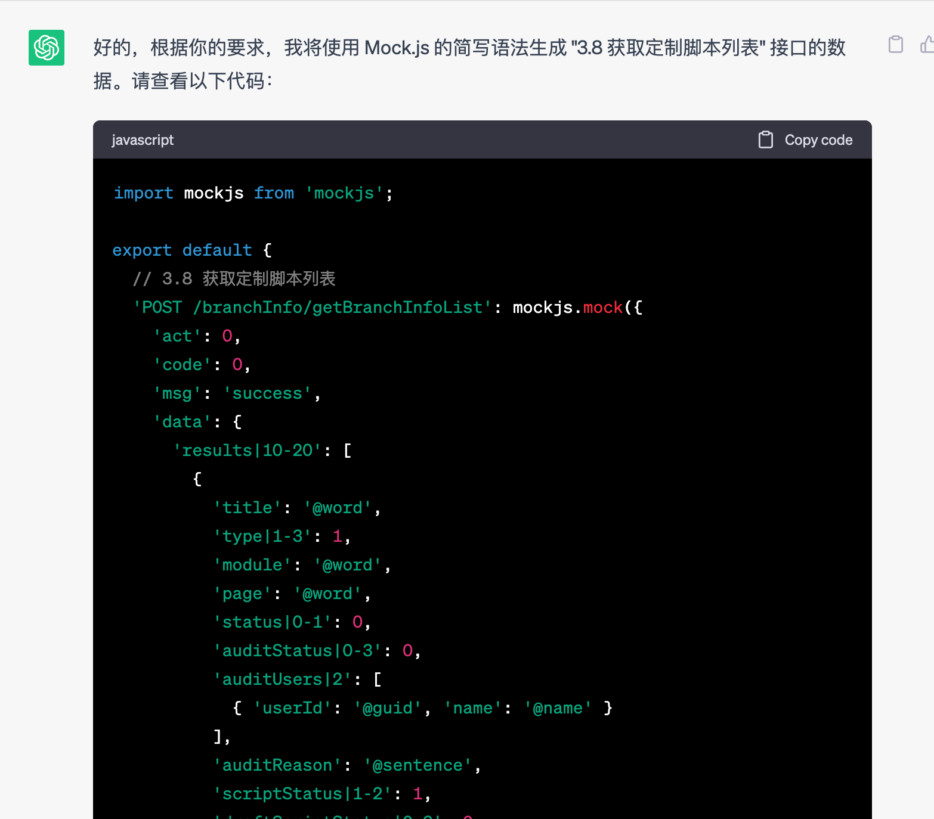Click the 'results|10-20' key
The width and height of the screenshot is (934, 819).
248,451
